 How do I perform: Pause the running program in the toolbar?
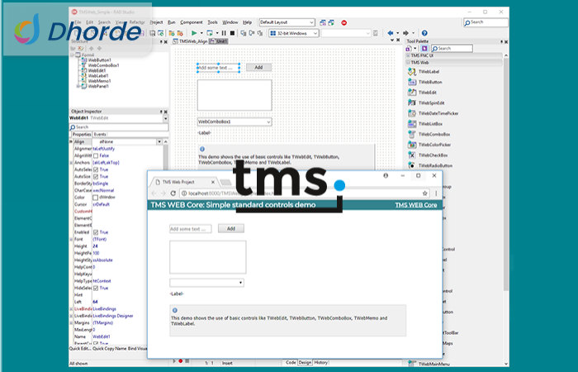(x=224, y=33)
